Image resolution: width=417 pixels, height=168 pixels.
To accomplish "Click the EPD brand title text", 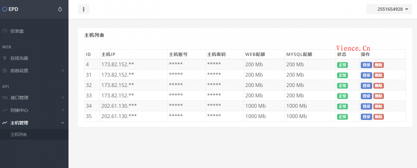I will 13,9.
